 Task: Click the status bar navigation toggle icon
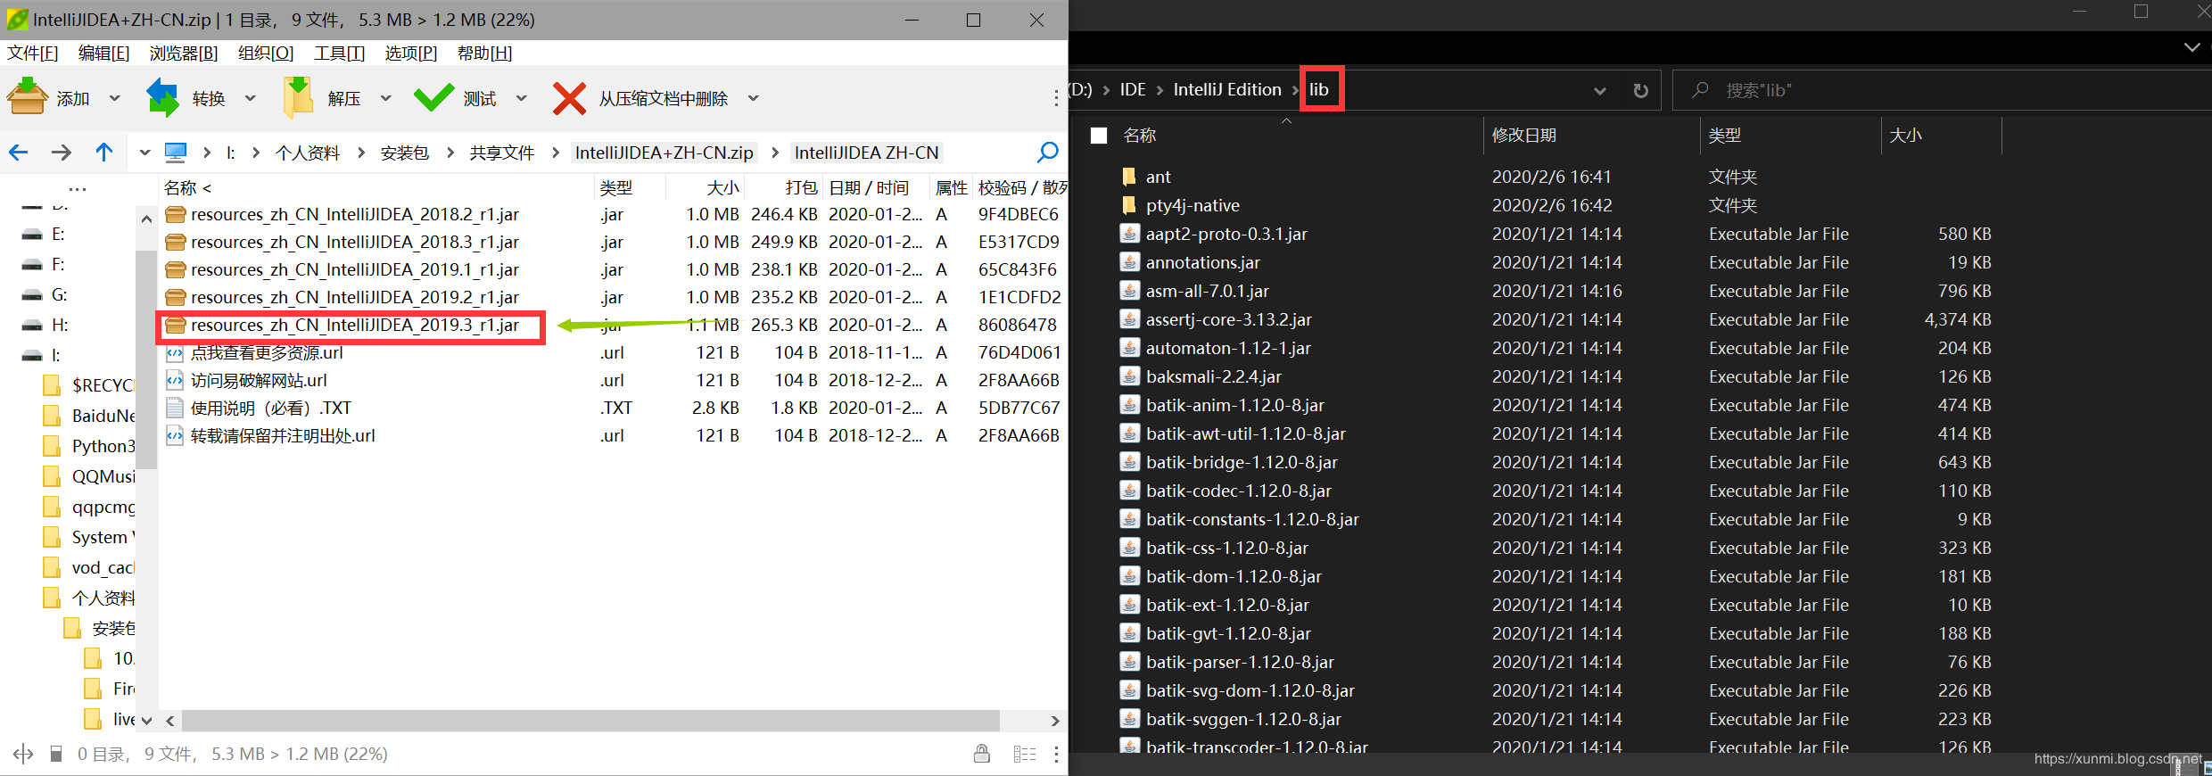click(23, 755)
